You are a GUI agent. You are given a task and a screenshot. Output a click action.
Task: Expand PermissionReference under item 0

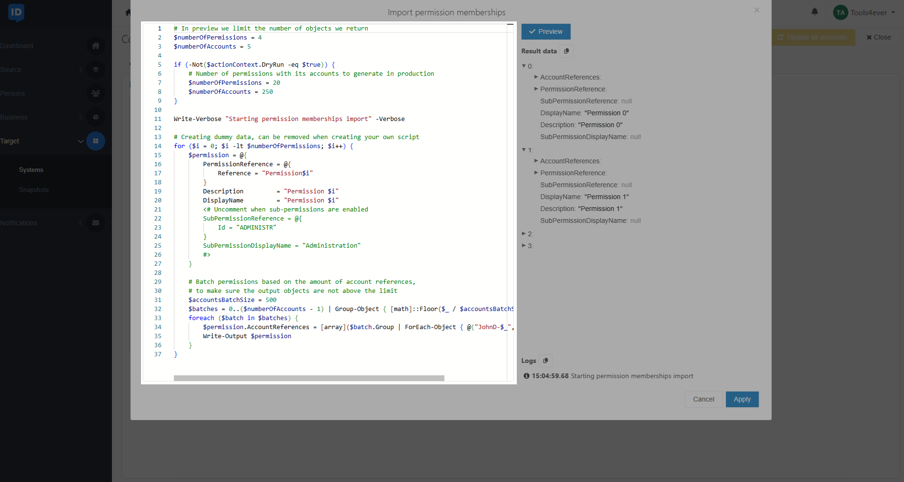click(x=536, y=89)
